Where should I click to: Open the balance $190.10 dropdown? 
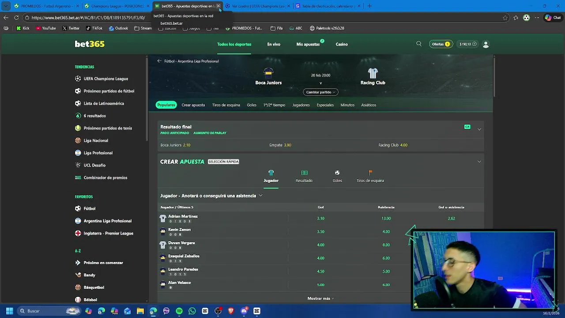coord(468,44)
